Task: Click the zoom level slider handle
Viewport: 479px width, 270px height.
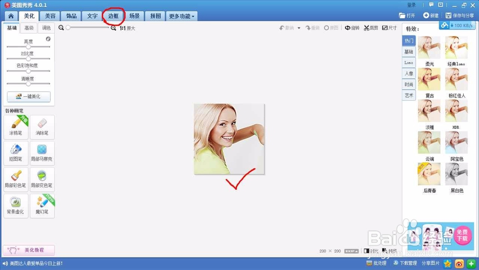Action: pyautogui.click(x=68, y=27)
